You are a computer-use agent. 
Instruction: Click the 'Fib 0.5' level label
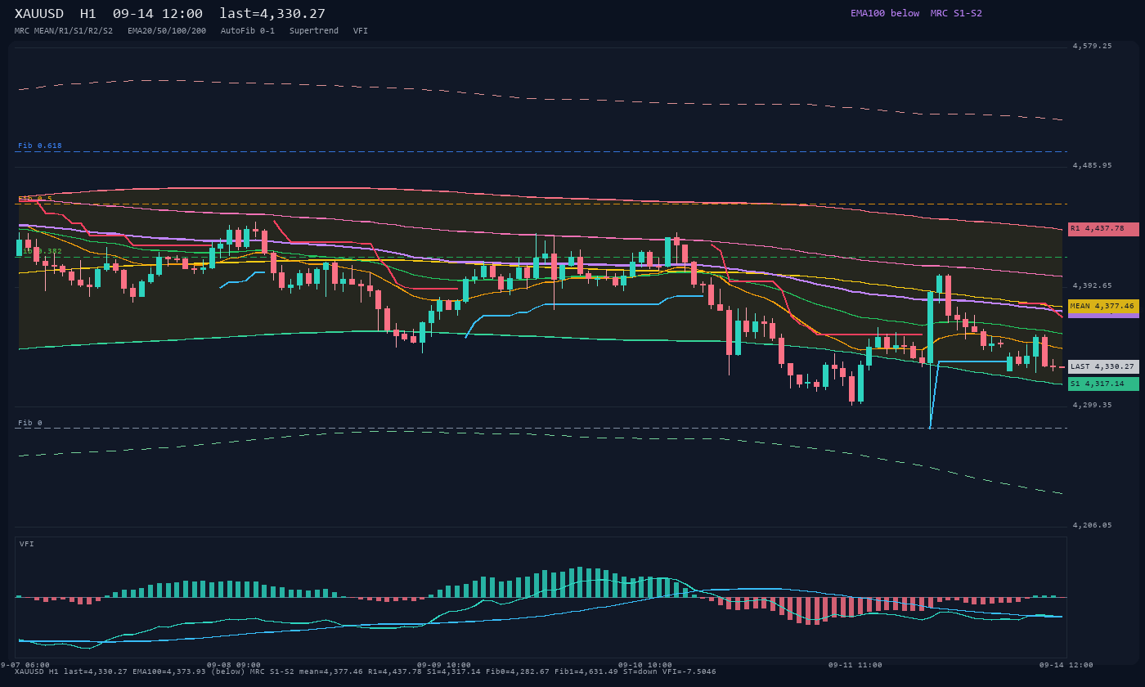[x=35, y=199]
